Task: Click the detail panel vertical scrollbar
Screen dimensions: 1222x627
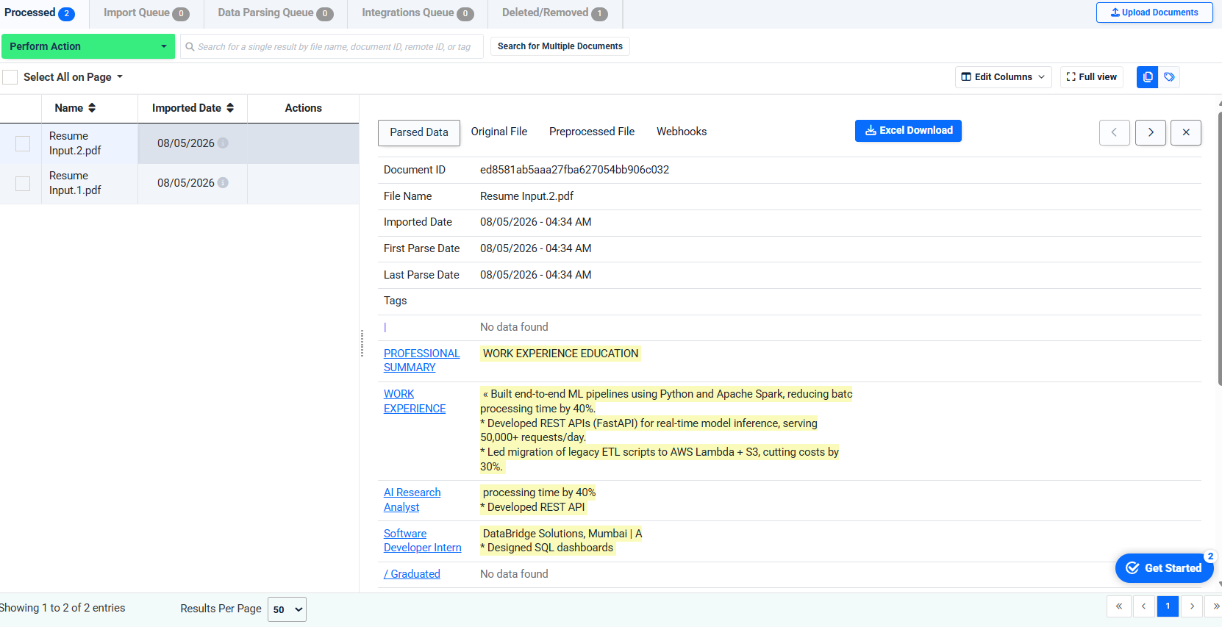Action: click(1219, 250)
